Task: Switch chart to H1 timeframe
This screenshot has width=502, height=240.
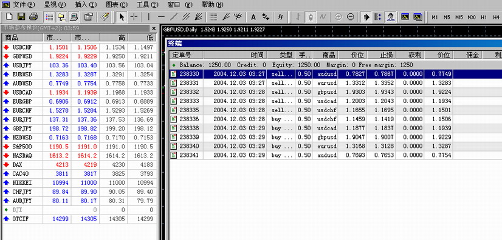Action: (484, 17)
